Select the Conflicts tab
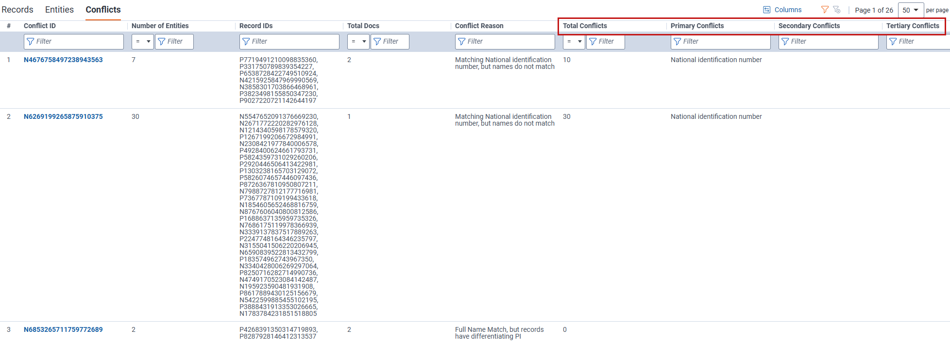The width and height of the screenshot is (950, 344). [x=103, y=10]
